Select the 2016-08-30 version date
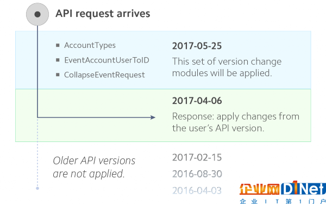The image size is (326, 204). point(197,174)
